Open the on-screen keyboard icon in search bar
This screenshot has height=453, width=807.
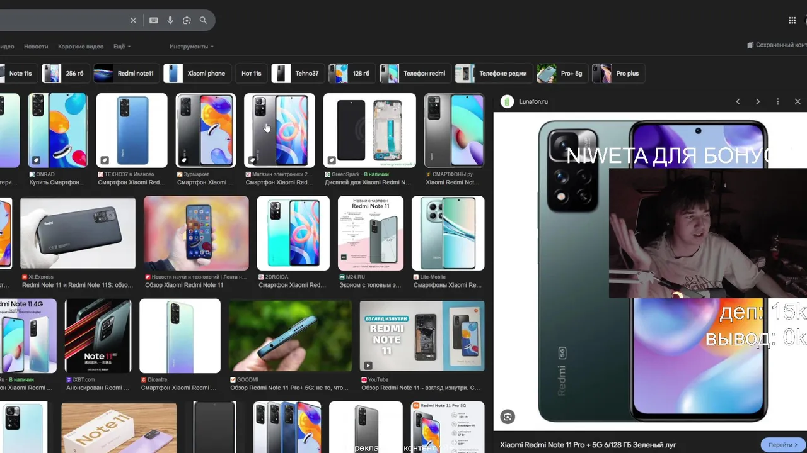153,20
